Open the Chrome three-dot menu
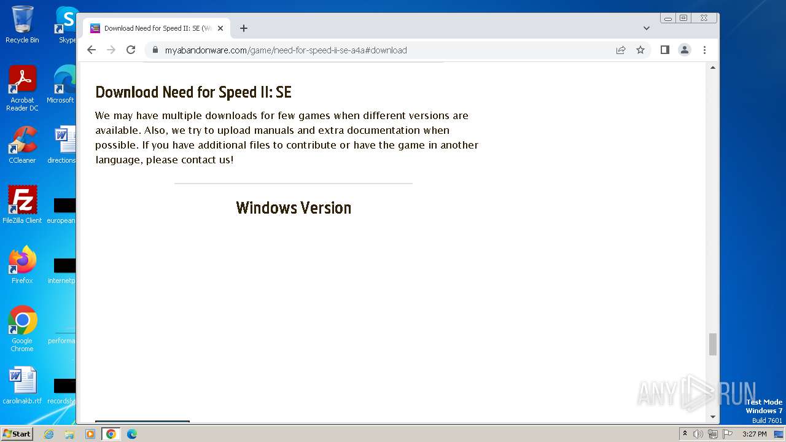 point(704,50)
